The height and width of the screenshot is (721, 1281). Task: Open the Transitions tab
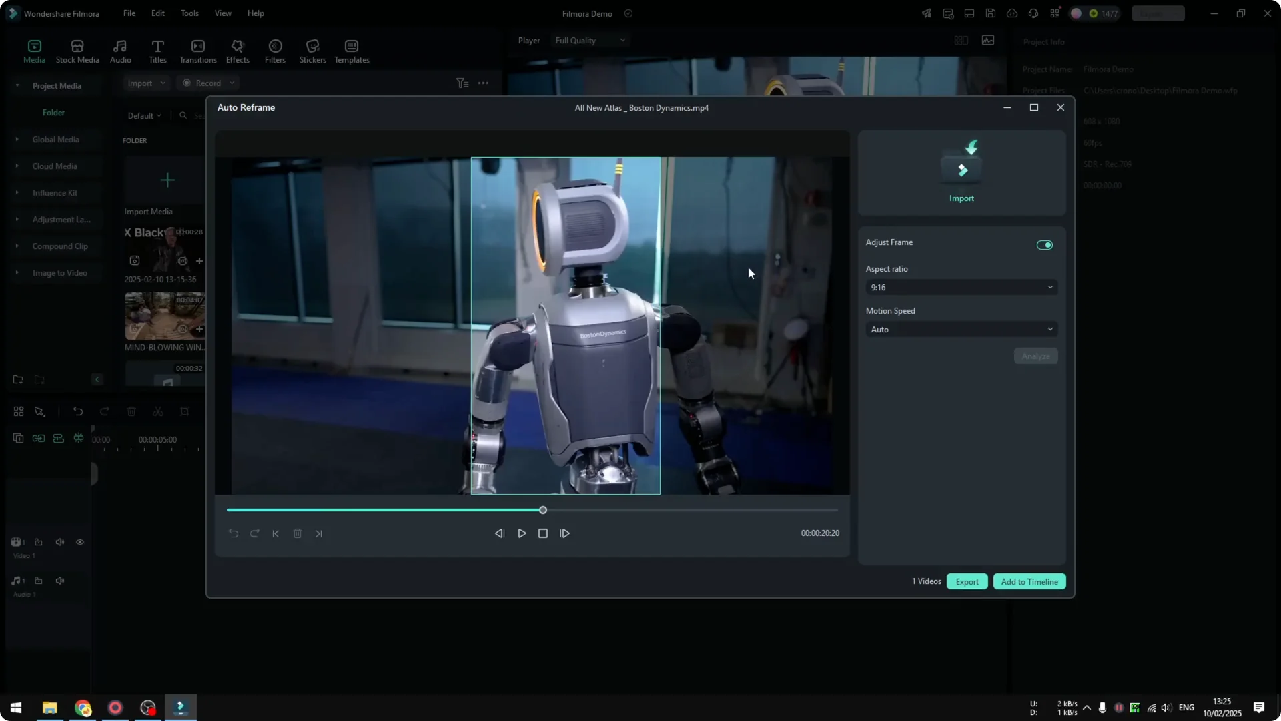coord(198,51)
